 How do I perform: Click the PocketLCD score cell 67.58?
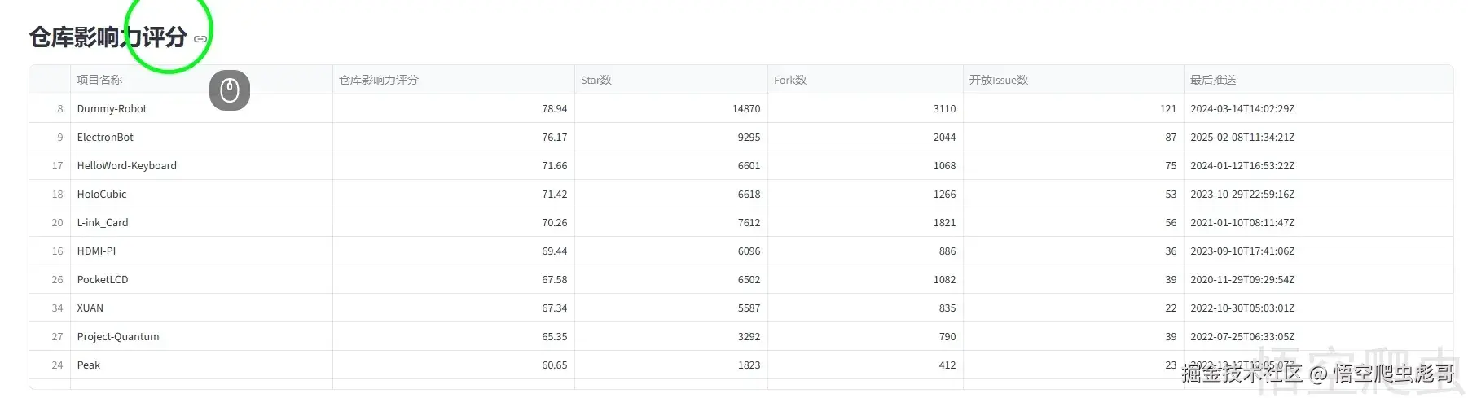(x=554, y=279)
